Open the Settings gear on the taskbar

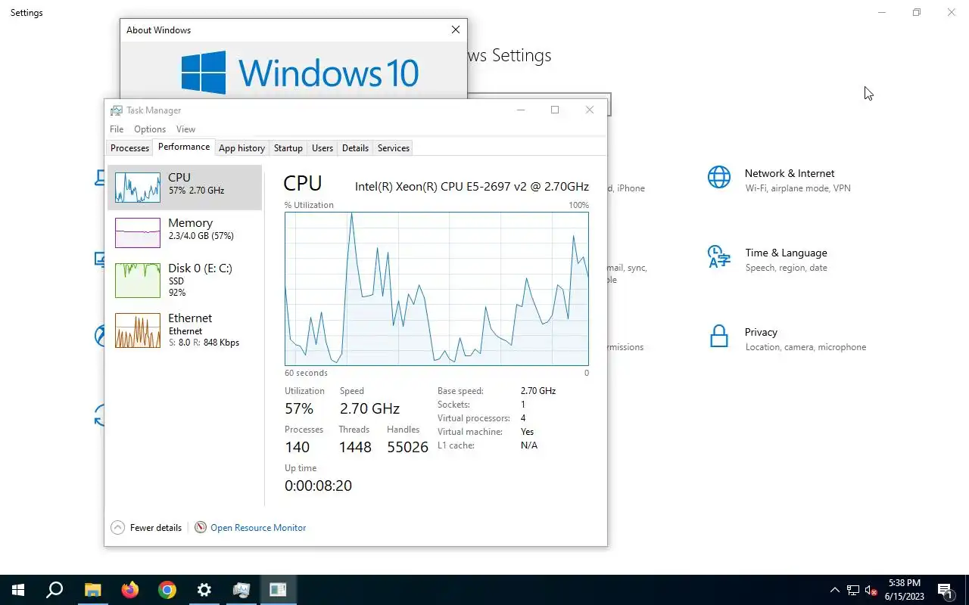(x=204, y=590)
